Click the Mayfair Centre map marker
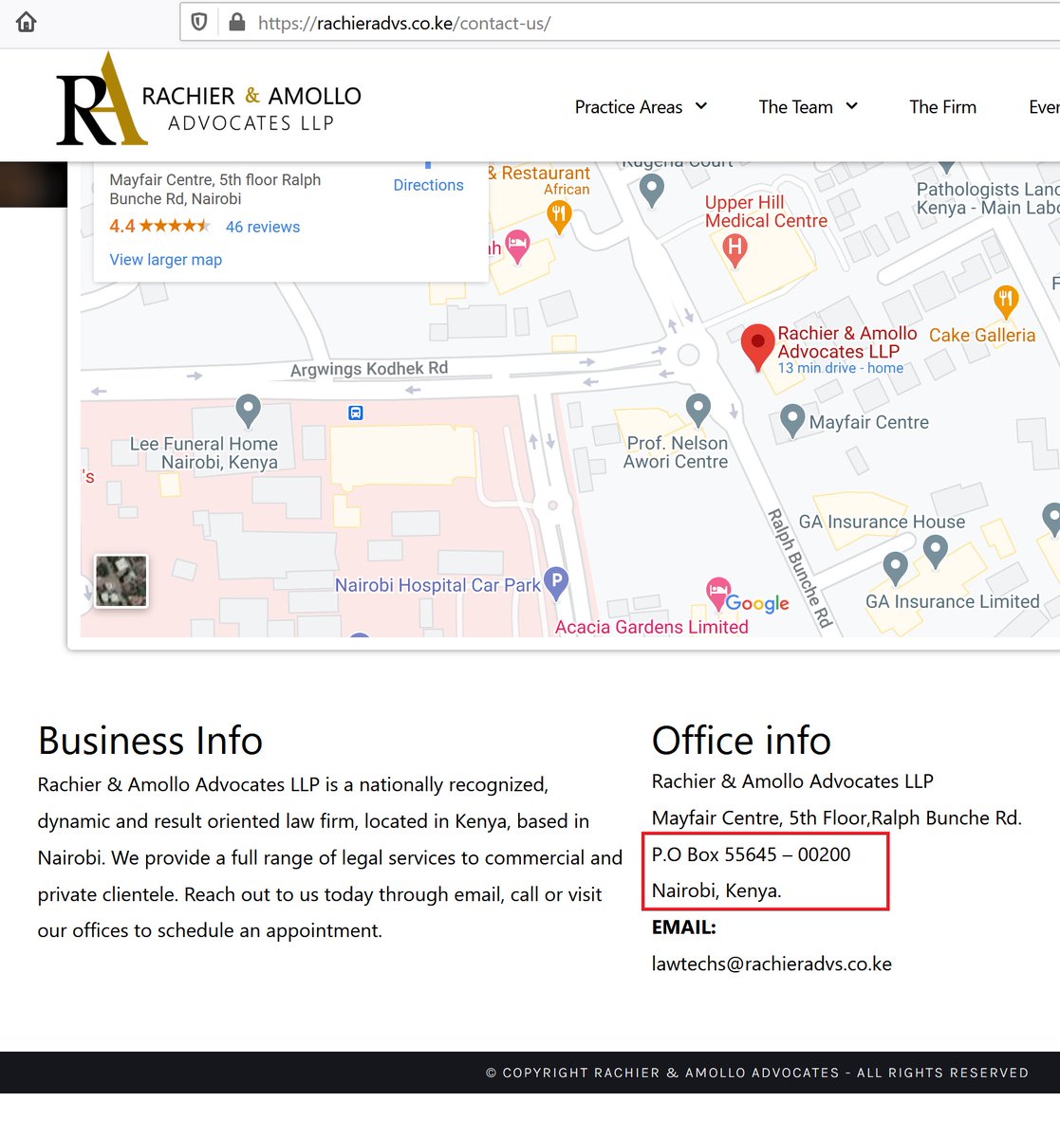The image size is (1060, 1138). [792, 421]
